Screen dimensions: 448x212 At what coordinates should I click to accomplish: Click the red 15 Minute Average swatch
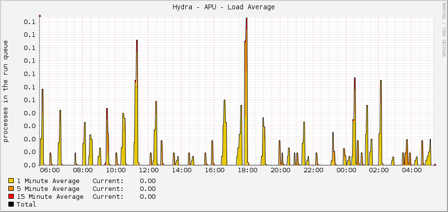click(11, 196)
